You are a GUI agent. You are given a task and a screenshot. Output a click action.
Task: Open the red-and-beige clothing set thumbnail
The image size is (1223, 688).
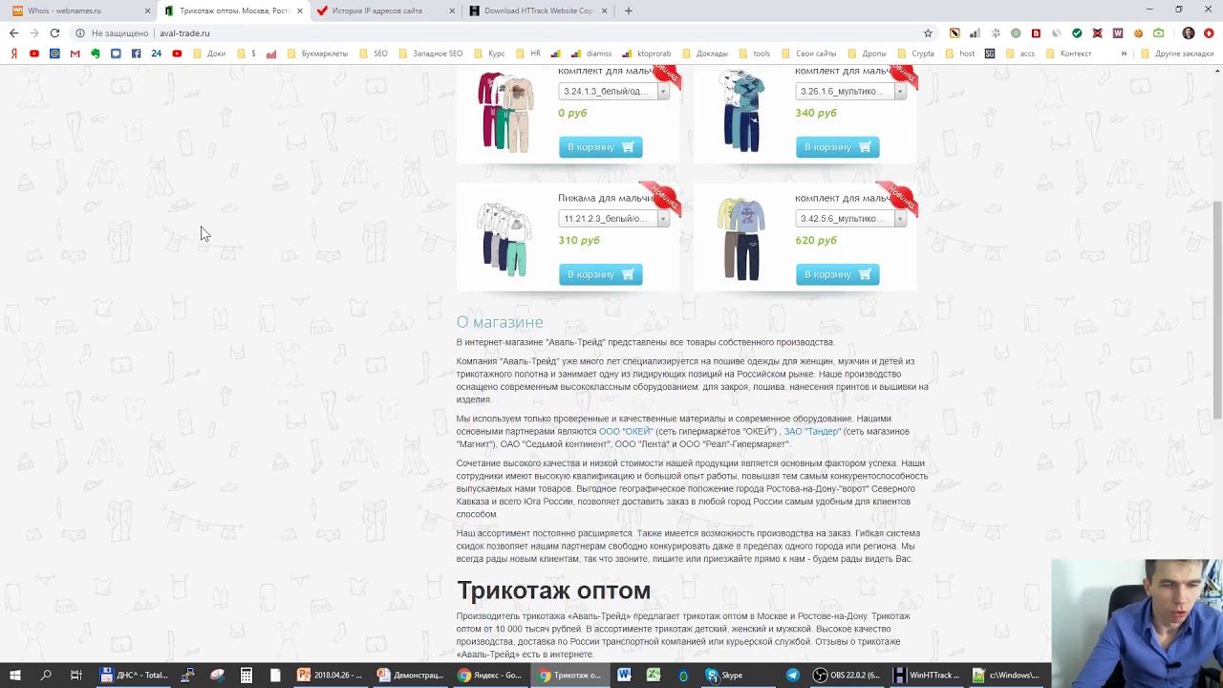point(505,112)
